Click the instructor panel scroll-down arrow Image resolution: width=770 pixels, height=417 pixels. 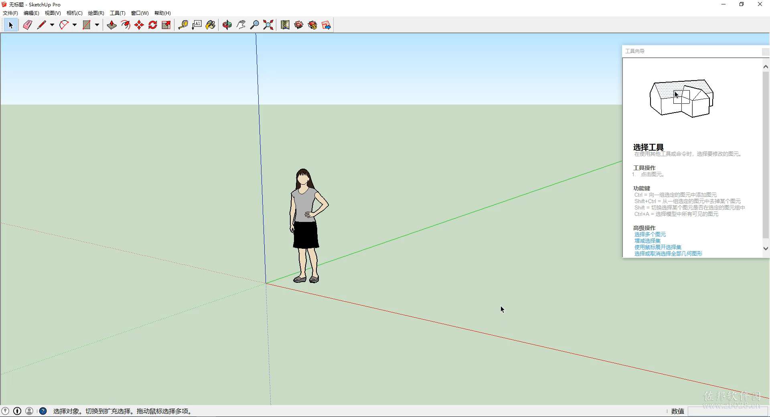[766, 248]
